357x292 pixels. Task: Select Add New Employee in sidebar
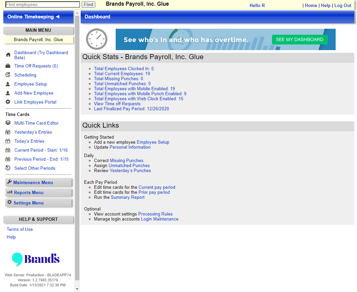click(x=34, y=93)
